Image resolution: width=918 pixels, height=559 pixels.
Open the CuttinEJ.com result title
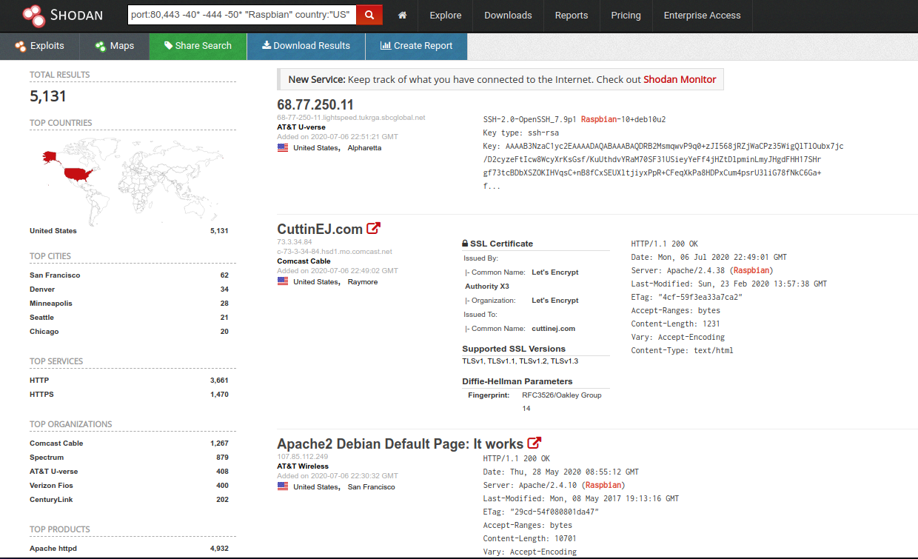(320, 229)
